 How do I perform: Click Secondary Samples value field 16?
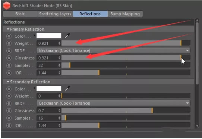[x=47, y=118]
